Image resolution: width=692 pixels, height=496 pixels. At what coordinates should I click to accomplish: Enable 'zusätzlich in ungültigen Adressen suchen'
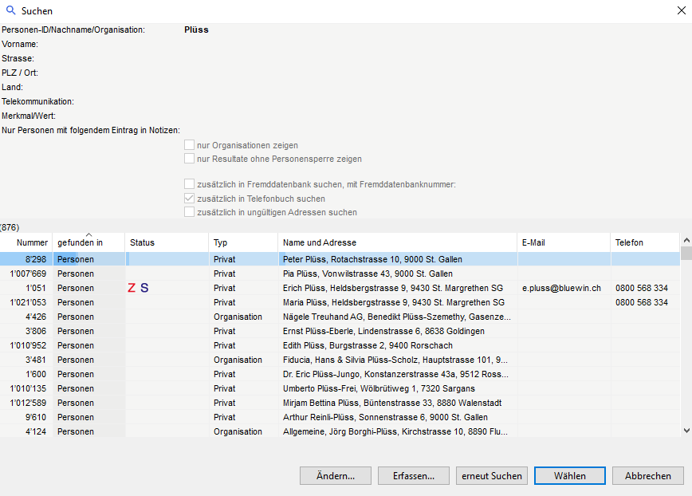[x=190, y=212]
